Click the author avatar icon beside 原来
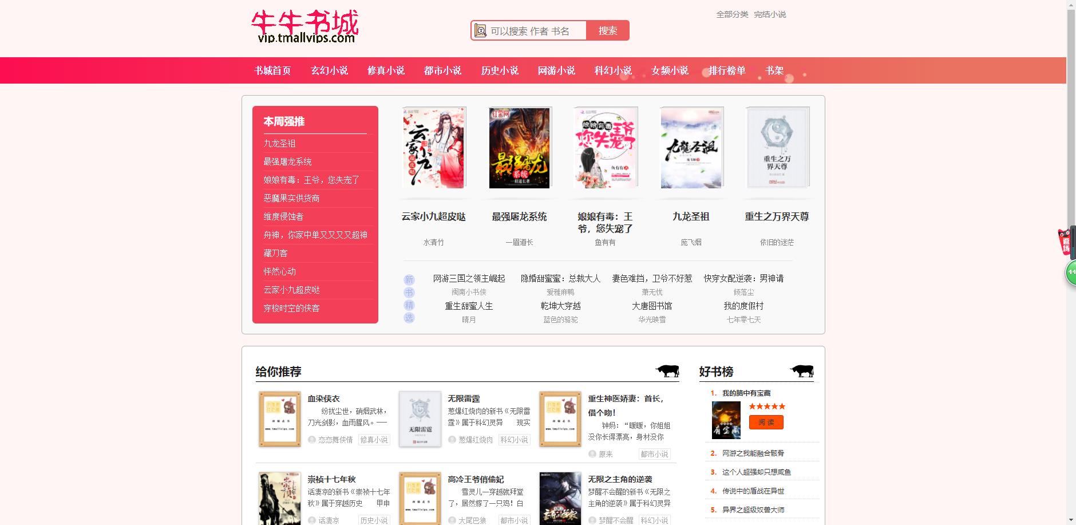 (x=592, y=454)
